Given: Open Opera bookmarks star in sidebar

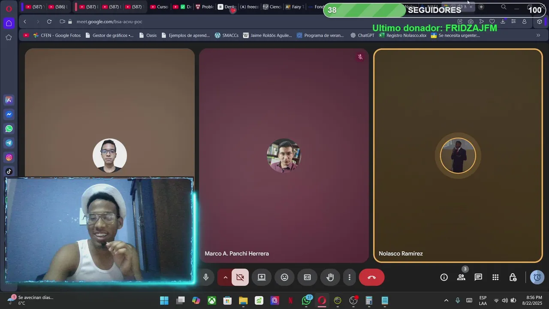Looking at the screenshot, I should (x=9, y=37).
